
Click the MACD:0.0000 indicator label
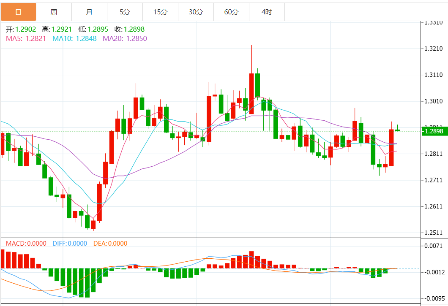coord(26,244)
